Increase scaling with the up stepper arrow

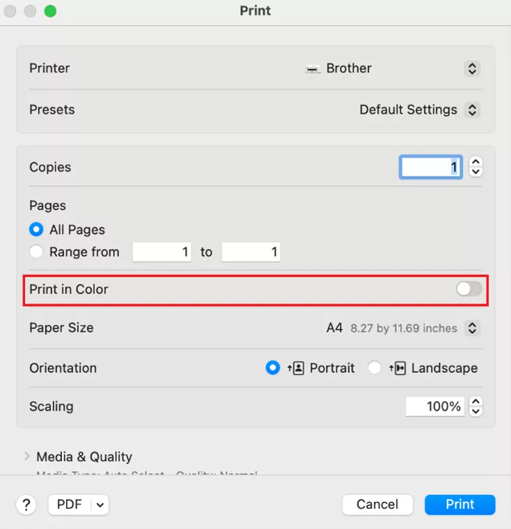click(475, 402)
